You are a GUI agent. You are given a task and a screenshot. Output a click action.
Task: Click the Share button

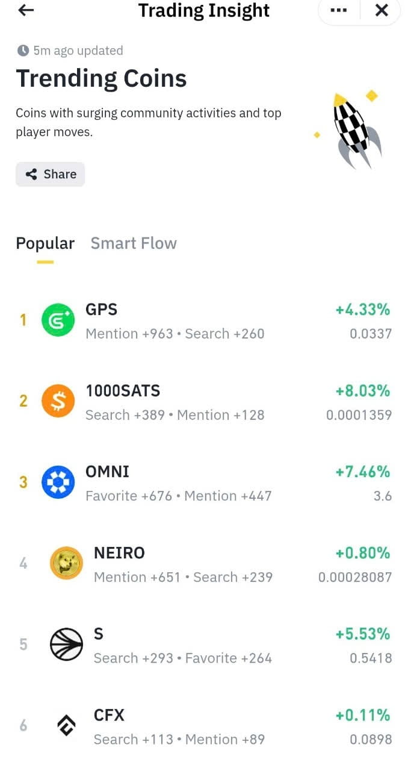(50, 174)
